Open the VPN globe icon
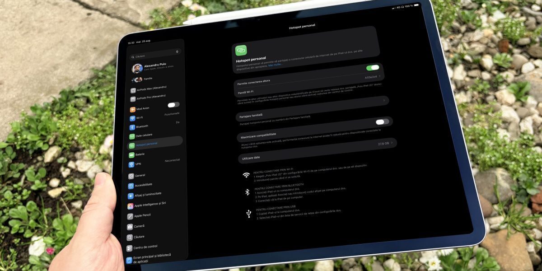 click(131, 165)
